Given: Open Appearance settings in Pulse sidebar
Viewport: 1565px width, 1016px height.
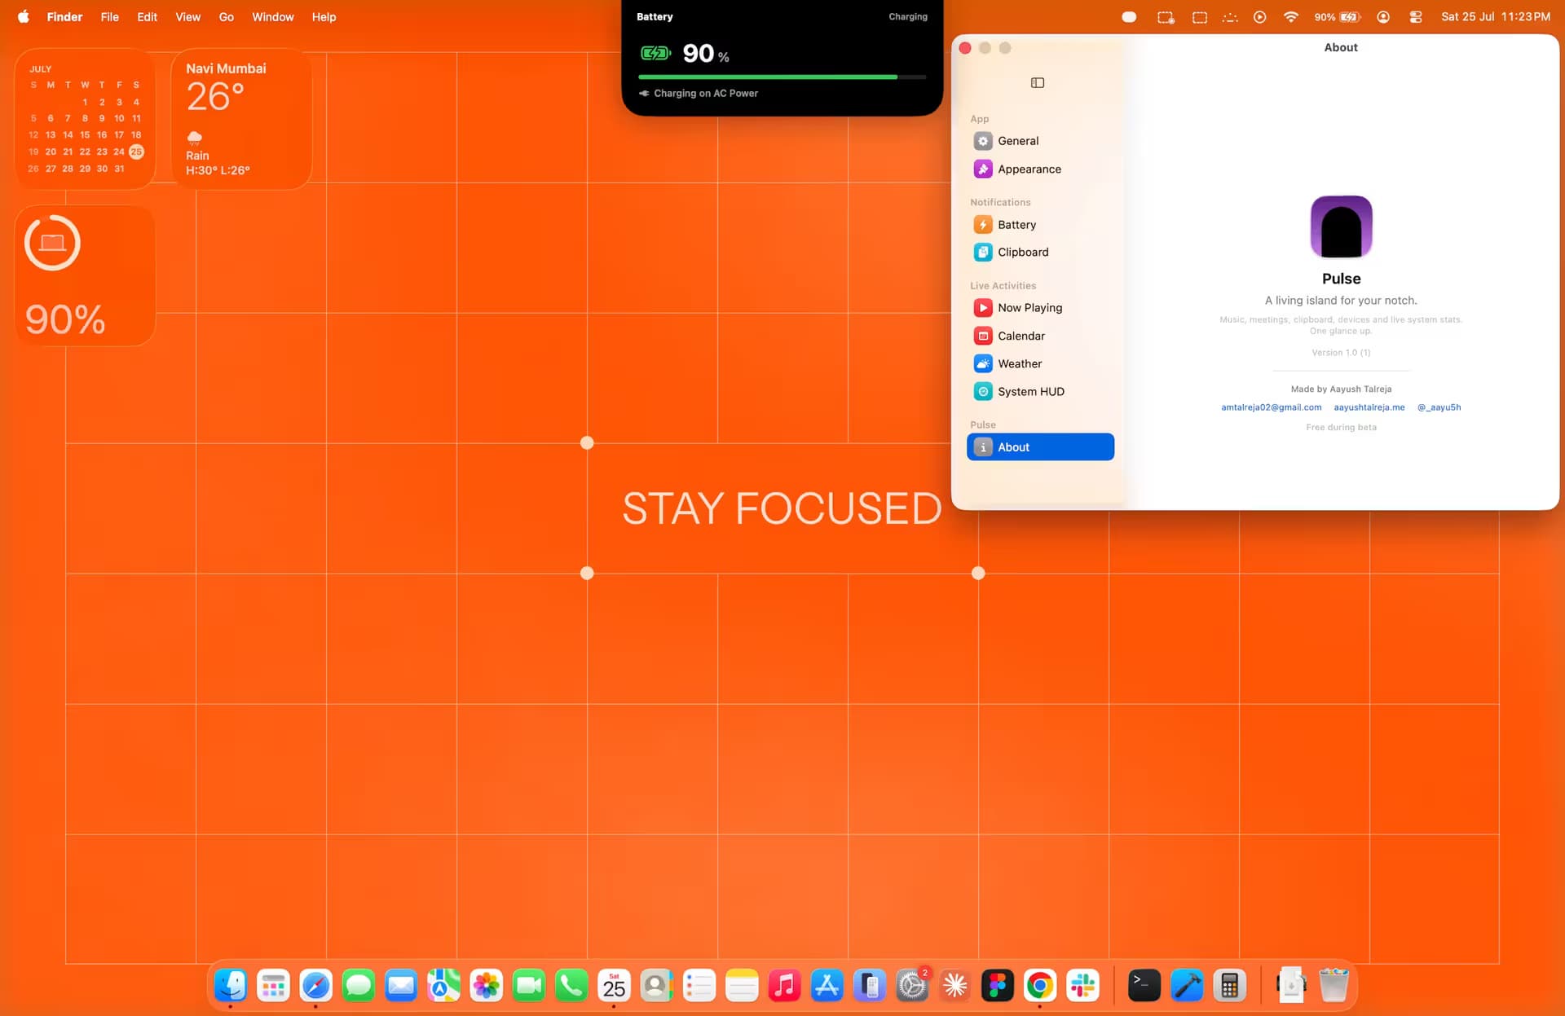Looking at the screenshot, I should (1040, 169).
